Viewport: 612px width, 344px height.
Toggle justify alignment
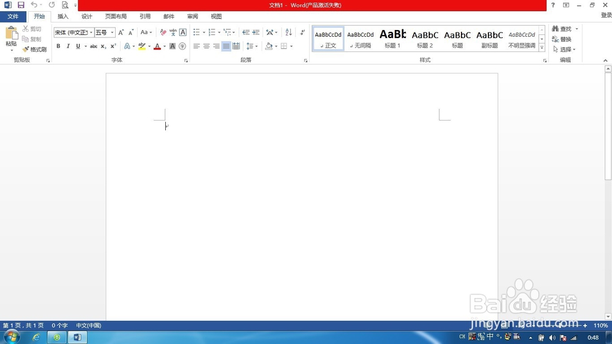point(226,46)
